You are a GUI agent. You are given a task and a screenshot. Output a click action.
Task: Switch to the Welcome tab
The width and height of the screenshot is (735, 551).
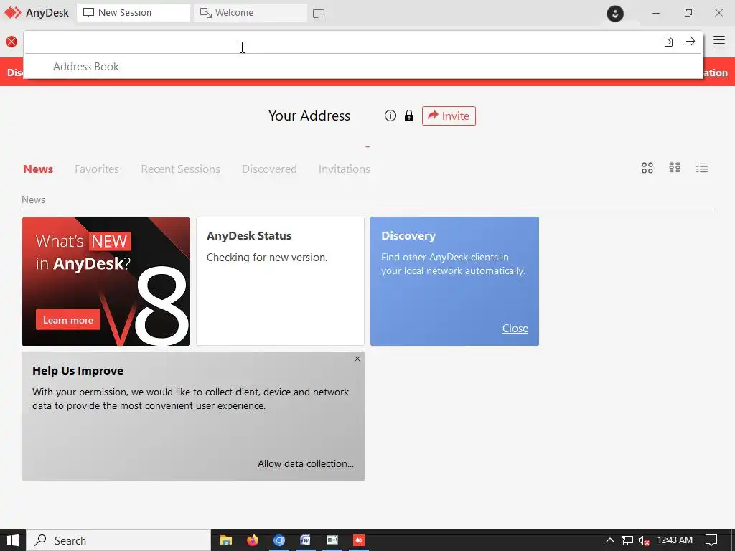[251, 13]
